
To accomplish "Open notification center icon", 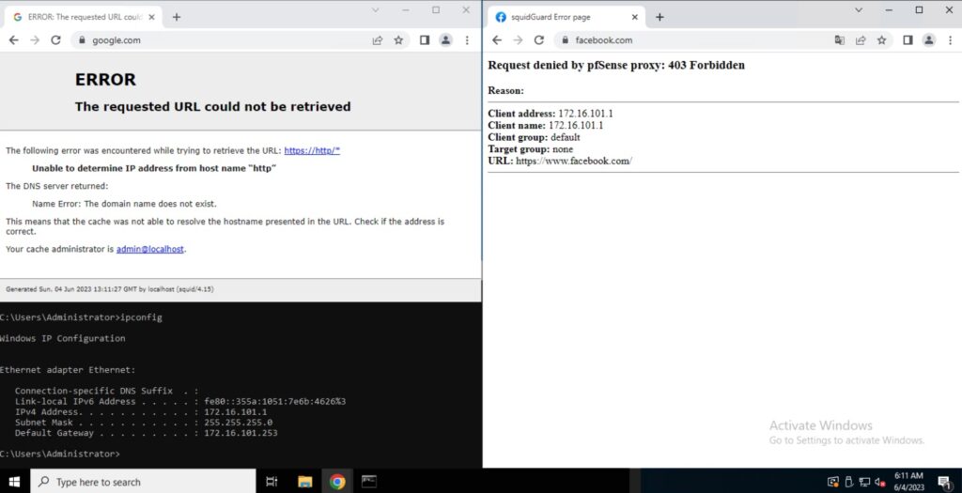I will tap(944, 482).
